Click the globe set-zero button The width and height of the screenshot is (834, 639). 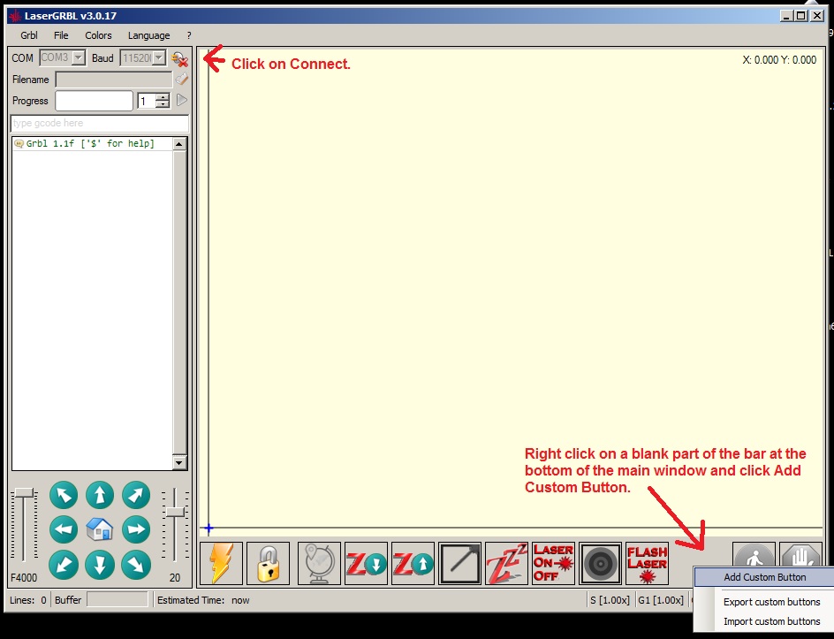coord(319,564)
